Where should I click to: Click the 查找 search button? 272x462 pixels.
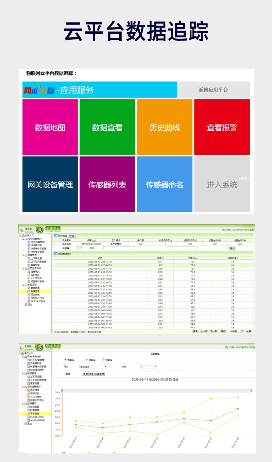[x=232, y=248]
